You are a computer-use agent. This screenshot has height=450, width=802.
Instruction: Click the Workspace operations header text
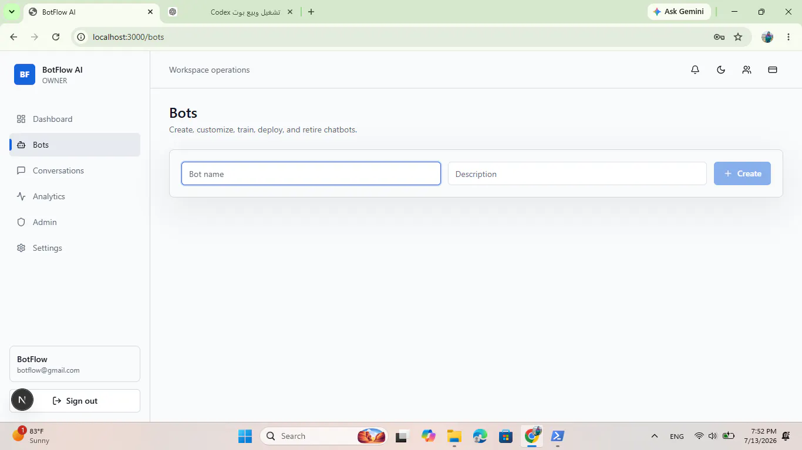[209, 70]
